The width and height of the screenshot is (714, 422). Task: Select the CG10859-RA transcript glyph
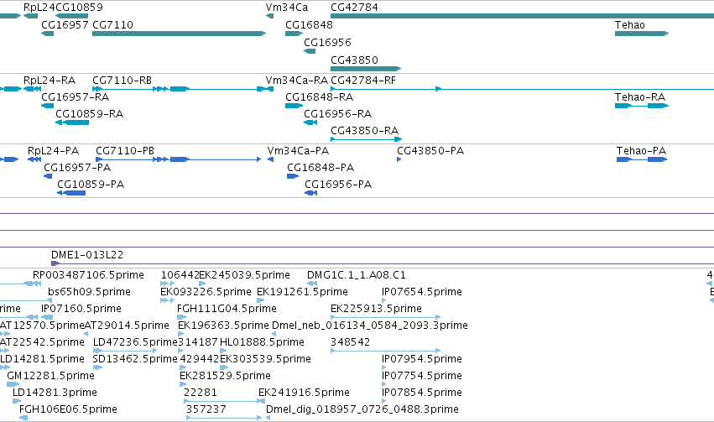(x=72, y=122)
